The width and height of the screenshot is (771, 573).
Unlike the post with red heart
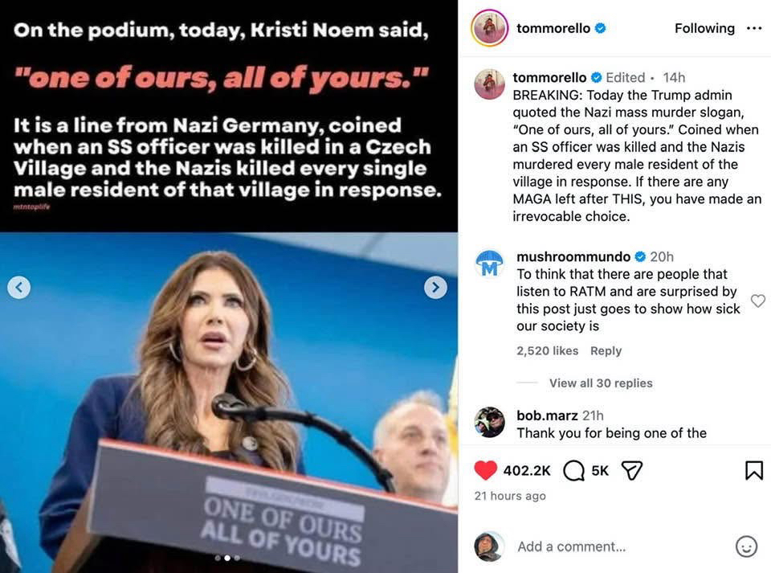(485, 470)
